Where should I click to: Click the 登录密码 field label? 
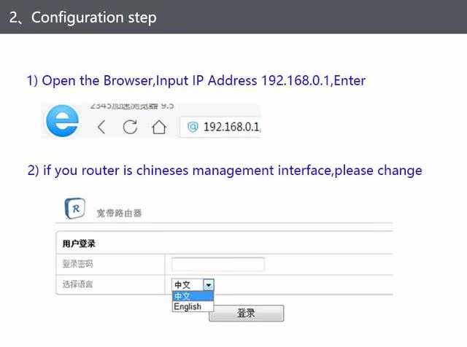point(77,264)
